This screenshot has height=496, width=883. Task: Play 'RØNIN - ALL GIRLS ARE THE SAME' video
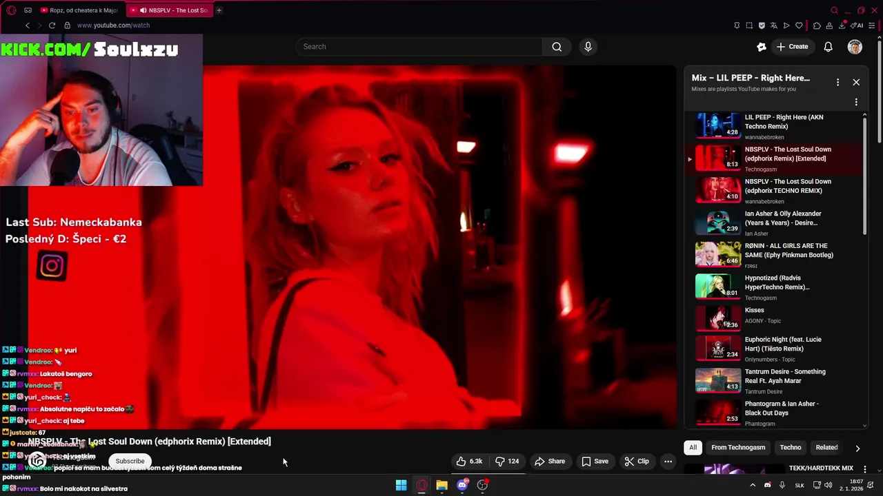pyautogui.click(x=773, y=256)
